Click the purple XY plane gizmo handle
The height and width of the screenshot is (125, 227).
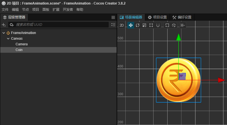[182, 77]
